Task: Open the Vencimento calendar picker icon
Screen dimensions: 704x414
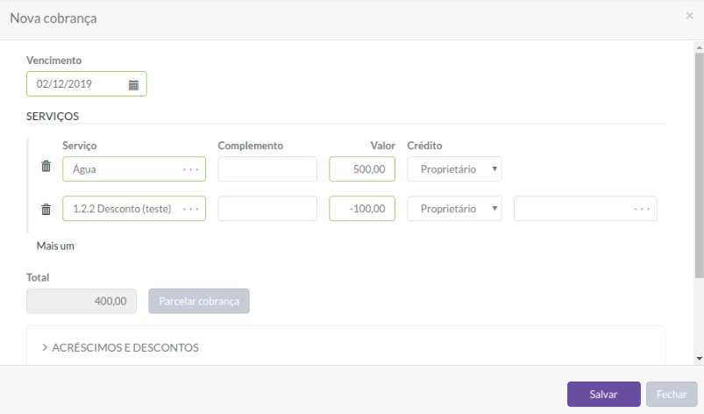Action: tap(133, 85)
